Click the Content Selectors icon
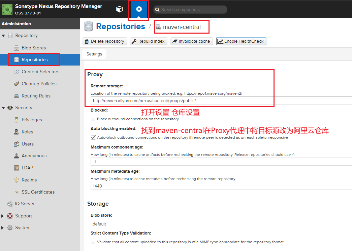The height and width of the screenshot is (251, 352). coord(17,72)
